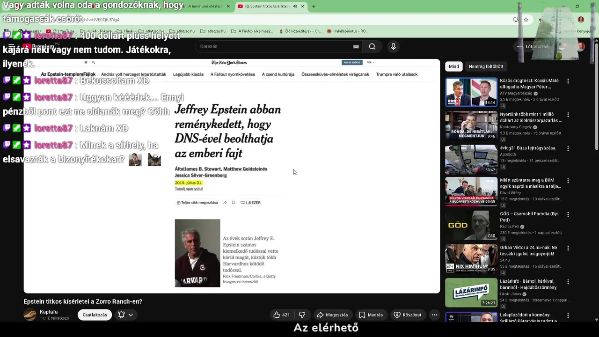Send thanks with Köszönet button
Image resolution: width=599 pixels, height=337 pixels.
(408, 315)
